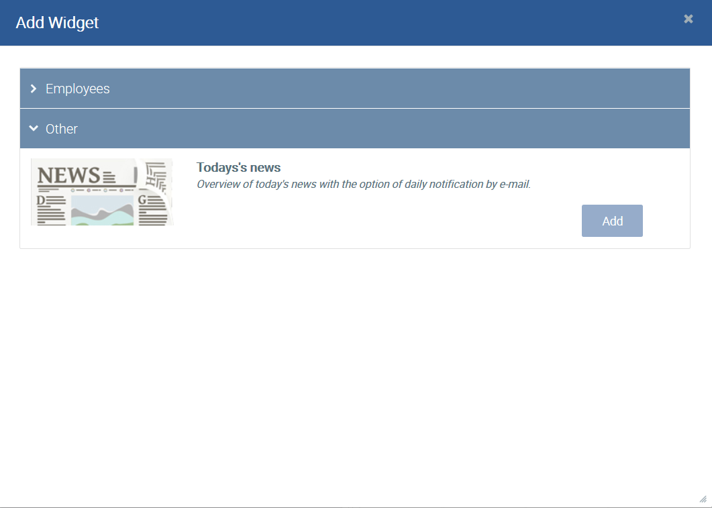Click the right chevron beside Employees
This screenshot has height=508, width=712.
34,89
